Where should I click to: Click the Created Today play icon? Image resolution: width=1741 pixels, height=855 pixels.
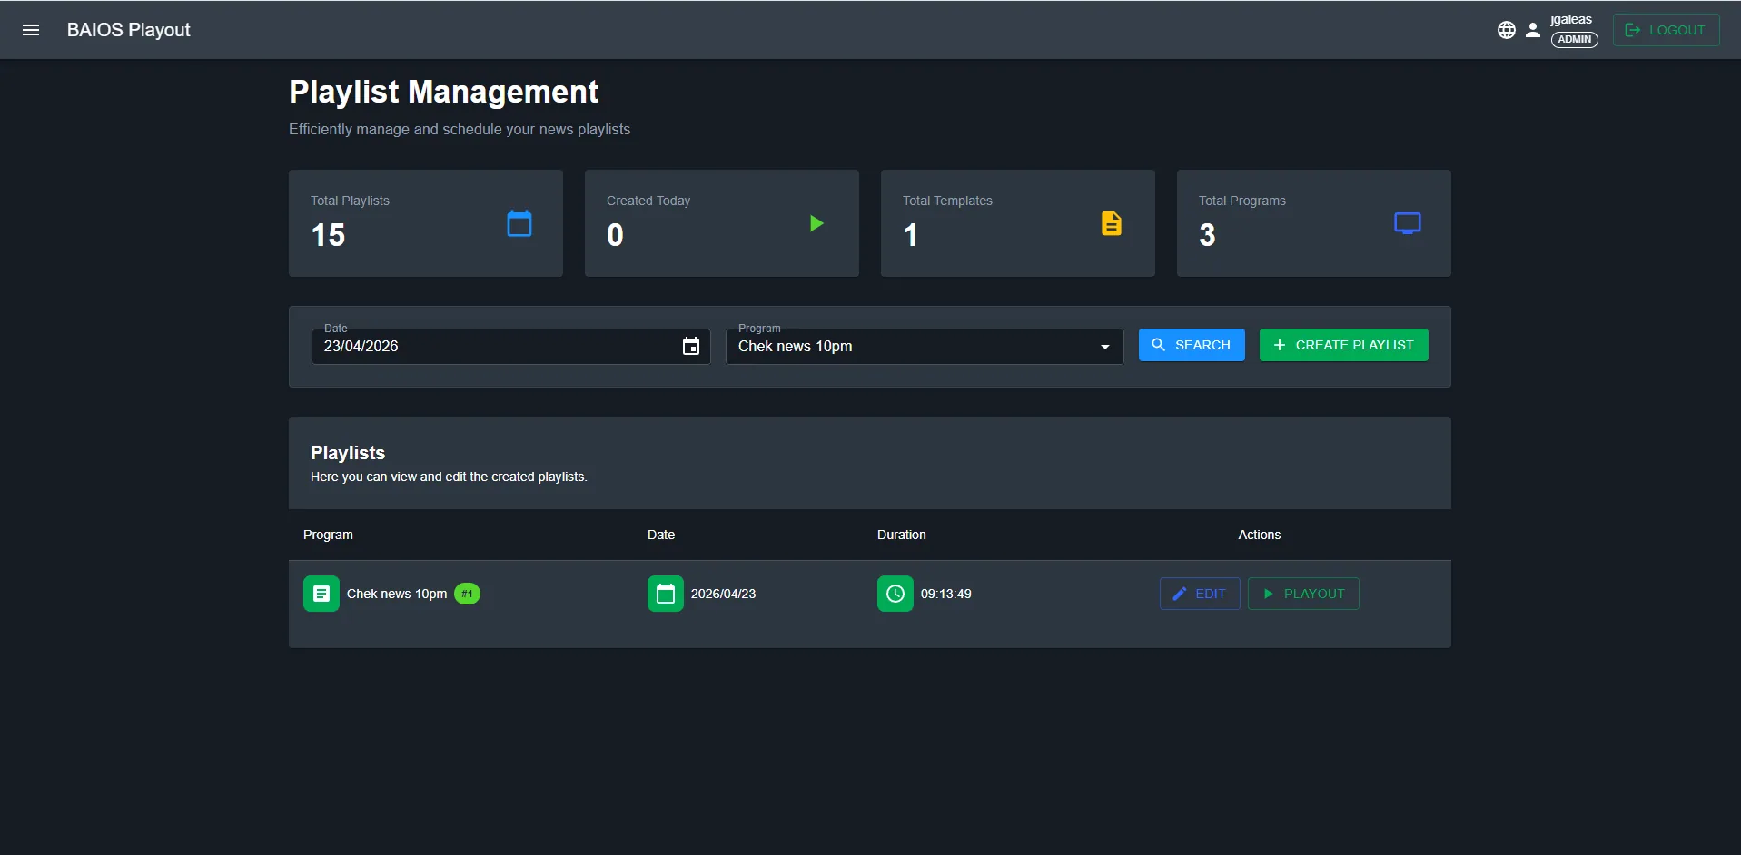816,223
